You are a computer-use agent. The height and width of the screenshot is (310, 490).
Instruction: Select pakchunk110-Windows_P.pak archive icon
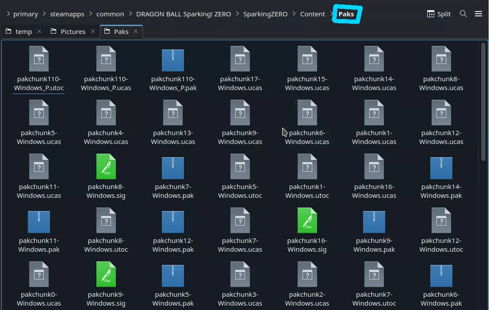pos(173,60)
